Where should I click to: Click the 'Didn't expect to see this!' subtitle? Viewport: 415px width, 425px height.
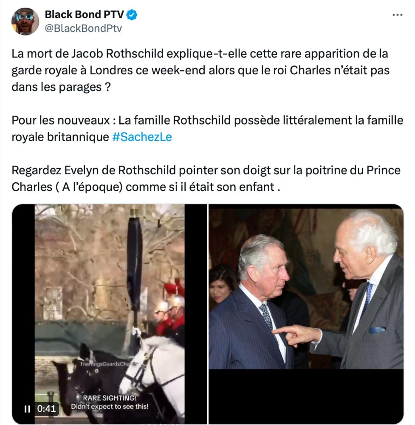point(110,407)
